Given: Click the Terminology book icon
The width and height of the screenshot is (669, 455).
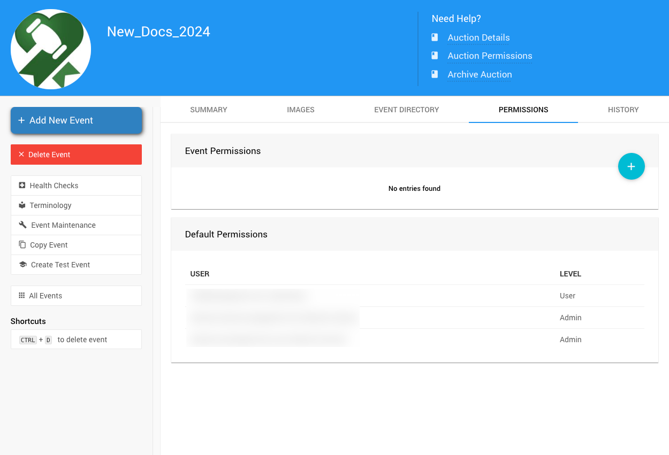Looking at the screenshot, I should click(22, 205).
